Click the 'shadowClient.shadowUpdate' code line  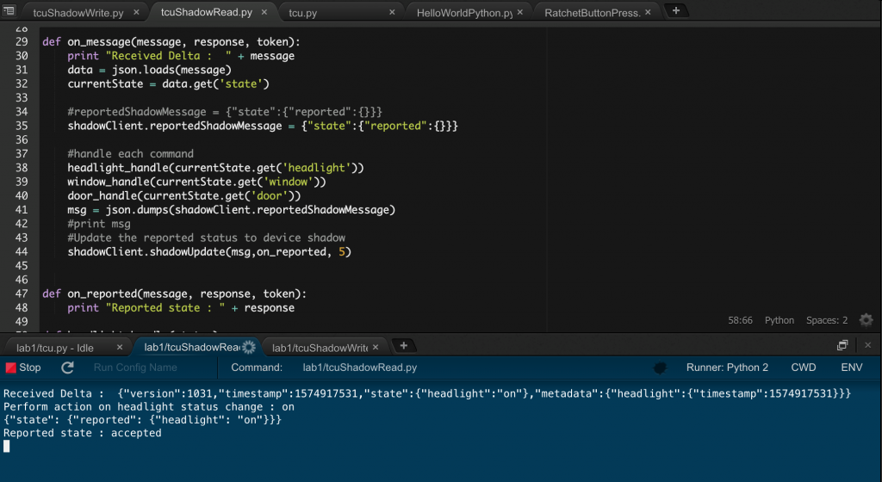[209, 251]
